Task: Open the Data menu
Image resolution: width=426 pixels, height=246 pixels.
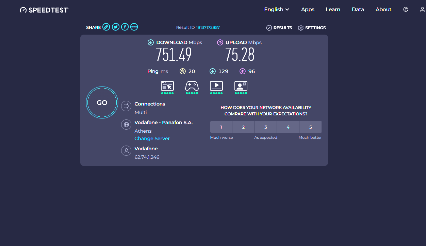Action: [358, 10]
